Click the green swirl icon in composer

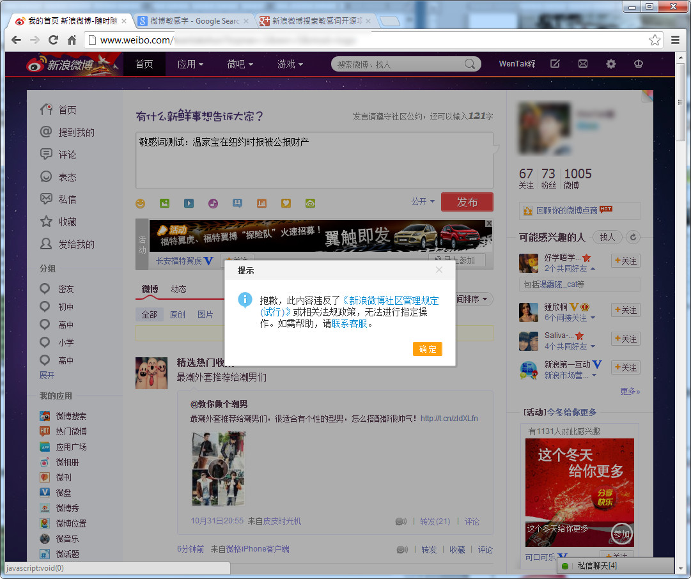pos(310,203)
